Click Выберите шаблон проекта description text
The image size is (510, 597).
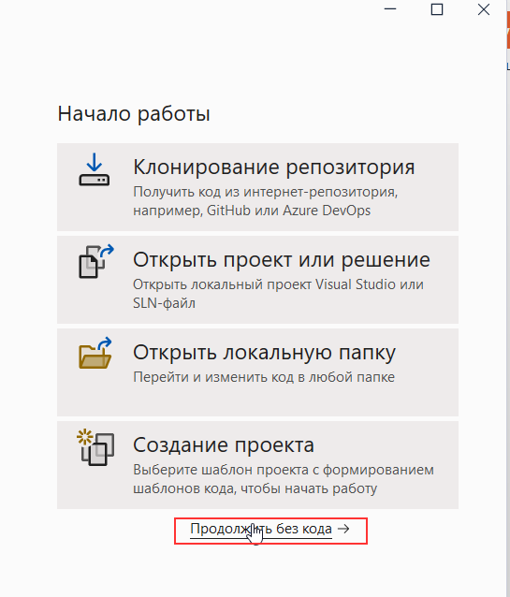click(x=284, y=470)
